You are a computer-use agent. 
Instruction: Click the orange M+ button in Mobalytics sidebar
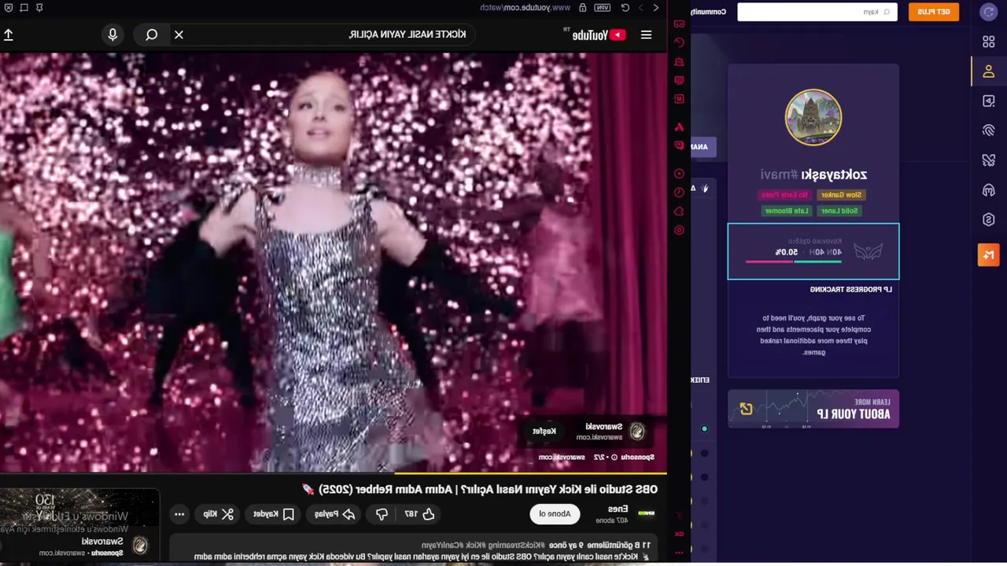989,255
